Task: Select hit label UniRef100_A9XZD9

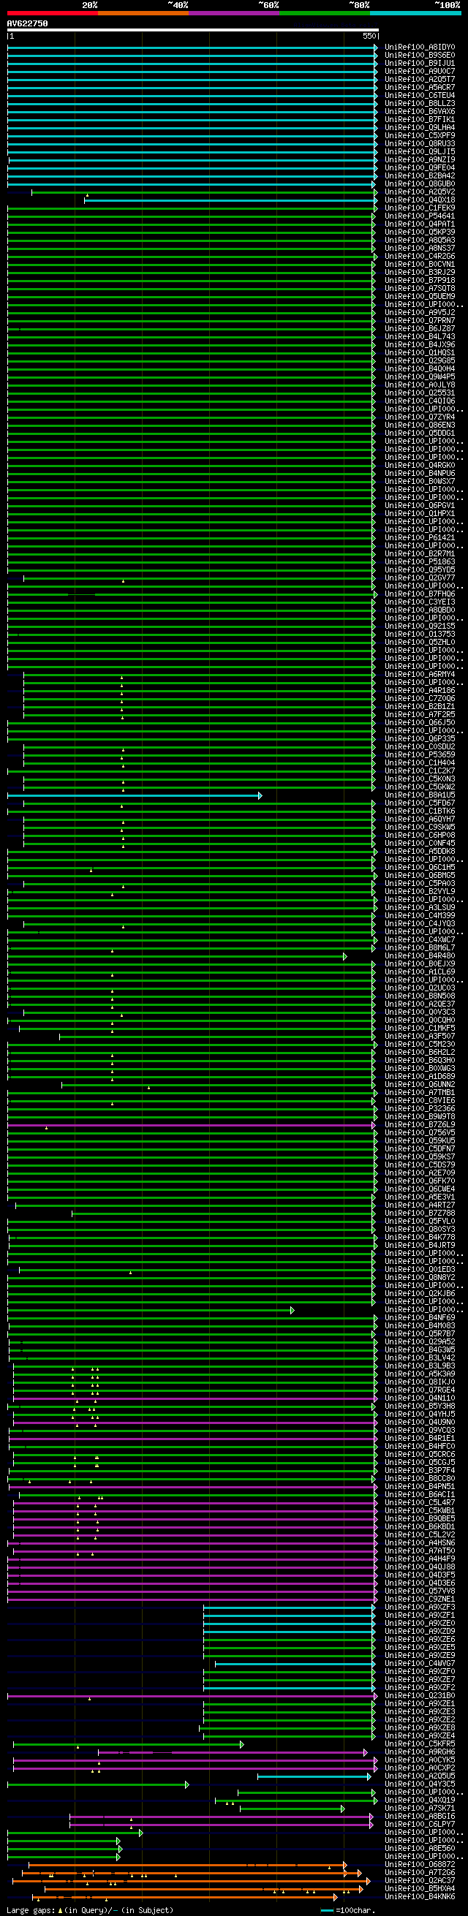Action: [420, 1631]
